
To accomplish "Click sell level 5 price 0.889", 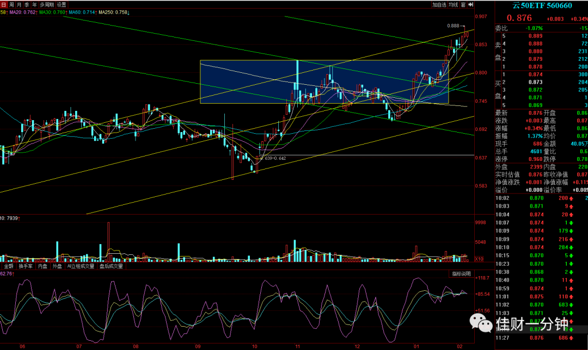I will [536, 36].
